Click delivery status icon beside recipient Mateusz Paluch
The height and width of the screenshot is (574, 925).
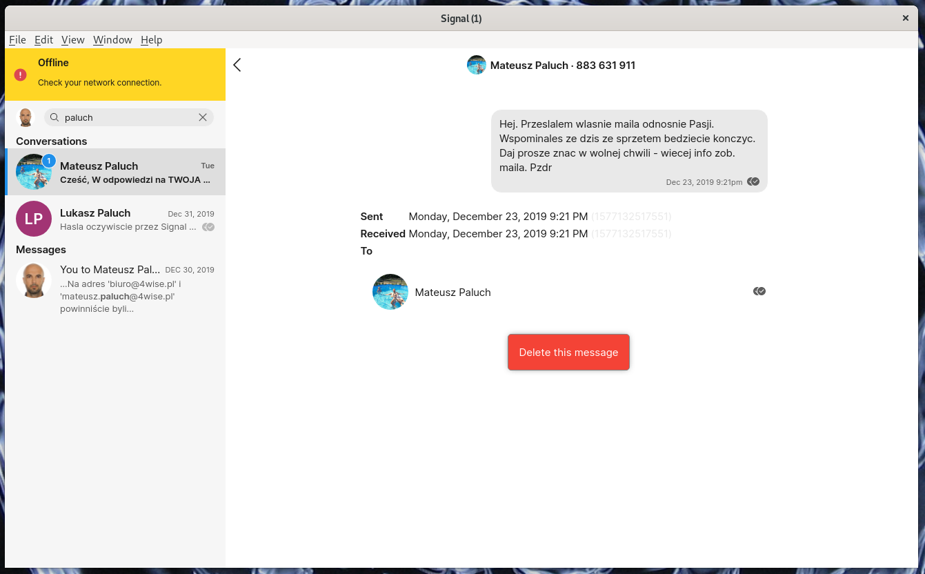pyautogui.click(x=759, y=291)
